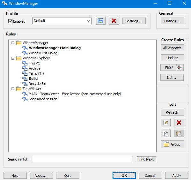Select the Build rule
191x180 pixels.
[x=33, y=79]
